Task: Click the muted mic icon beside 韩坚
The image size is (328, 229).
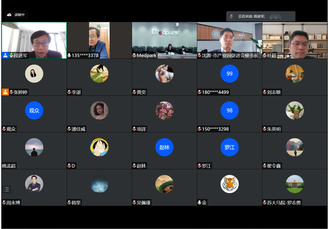Action: click(69, 203)
